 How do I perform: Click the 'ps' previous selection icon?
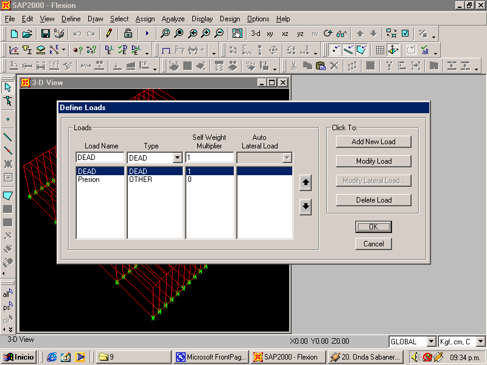[8, 307]
